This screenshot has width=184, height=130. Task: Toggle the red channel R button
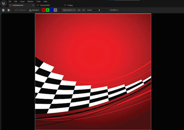[x=44, y=10]
